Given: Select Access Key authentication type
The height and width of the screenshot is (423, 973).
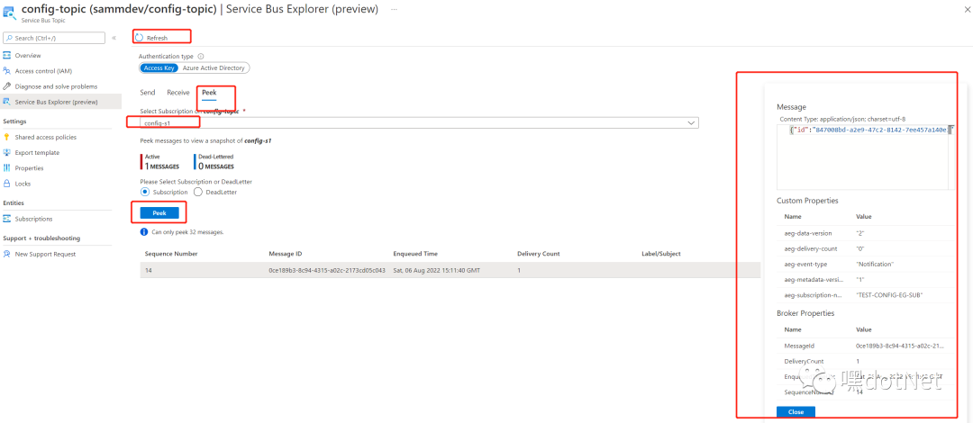Looking at the screenshot, I should 159,68.
